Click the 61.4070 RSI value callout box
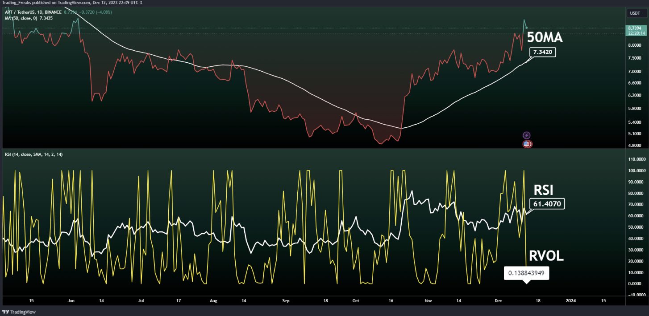 coord(548,204)
